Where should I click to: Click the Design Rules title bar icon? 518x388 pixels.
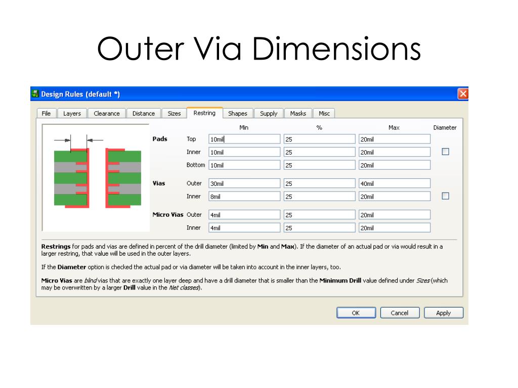tap(35, 94)
